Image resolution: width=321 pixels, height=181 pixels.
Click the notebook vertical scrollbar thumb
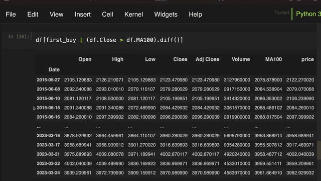pyautogui.click(x=319, y=150)
